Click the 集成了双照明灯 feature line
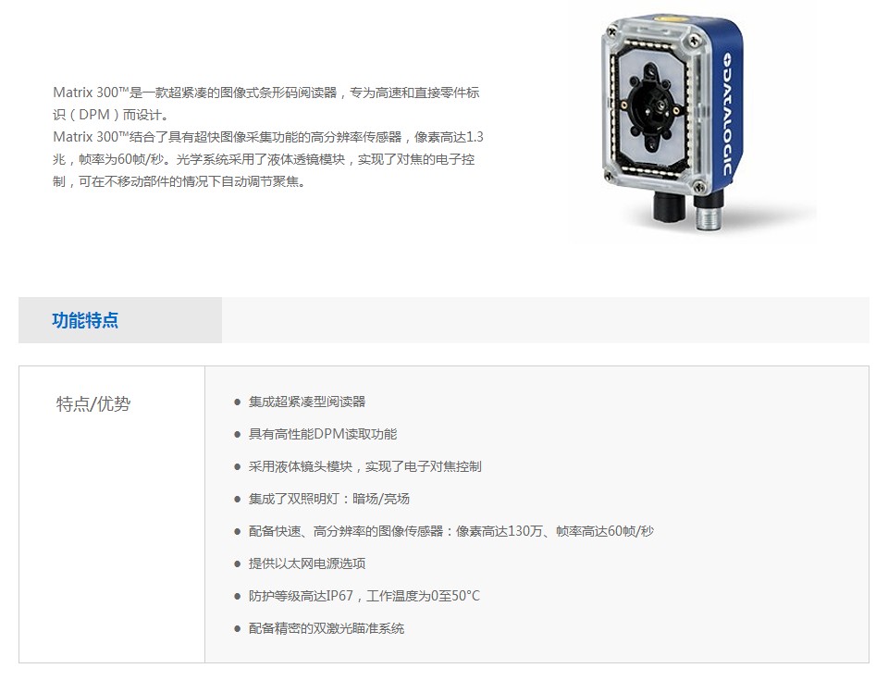The width and height of the screenshot is (888, 693). tap(329, 499)
